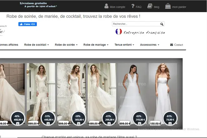Click the -59% discount badge

pos(79,118)
